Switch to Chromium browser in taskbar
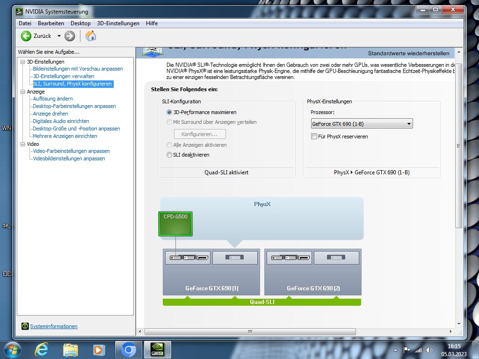The image size is (479, 359). [x=128, y=350]
